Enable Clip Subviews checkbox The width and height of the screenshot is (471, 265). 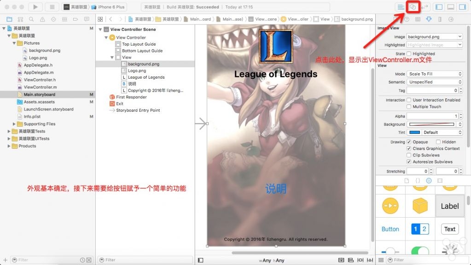[409, 156]
